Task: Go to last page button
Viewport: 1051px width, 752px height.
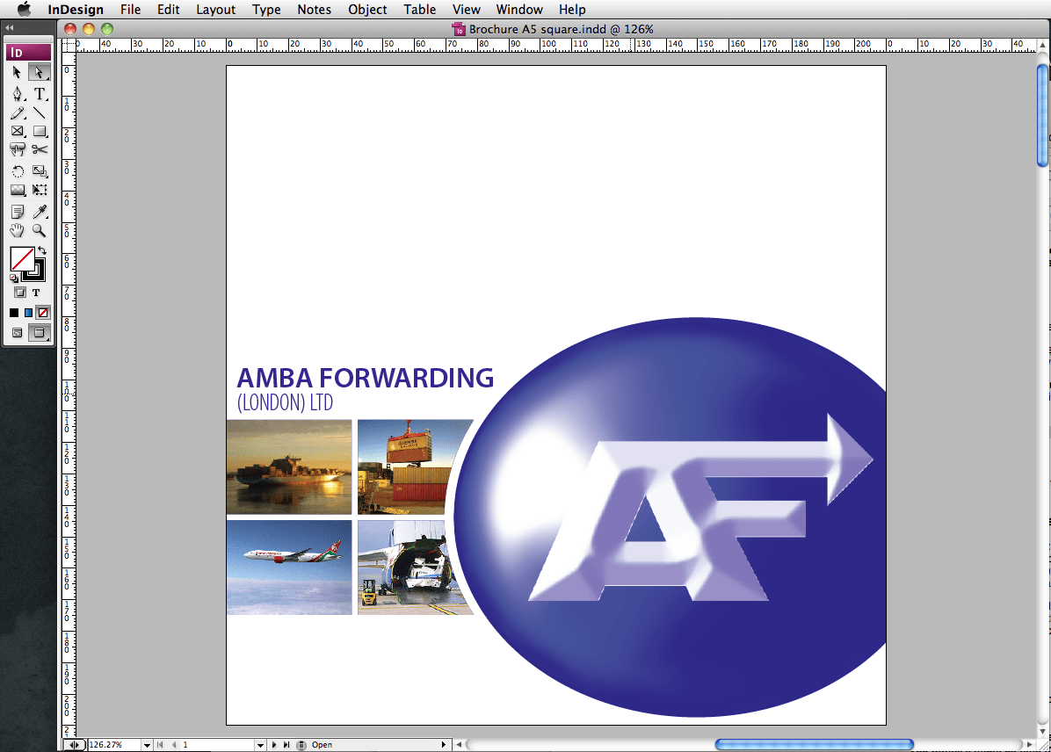Action: [286, 745]
